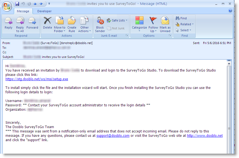This screenshot has height=158, width=239.
Task: Open the setup.exe download link
Action: coord(37,79)
